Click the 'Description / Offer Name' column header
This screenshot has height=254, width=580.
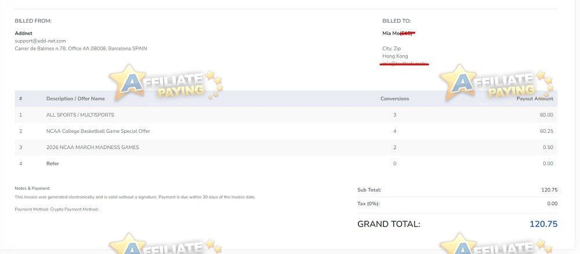pos(75,99)
